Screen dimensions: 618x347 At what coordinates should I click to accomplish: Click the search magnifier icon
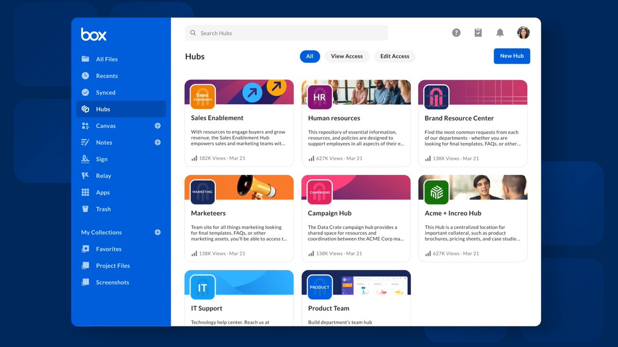(x=193, y=33)
